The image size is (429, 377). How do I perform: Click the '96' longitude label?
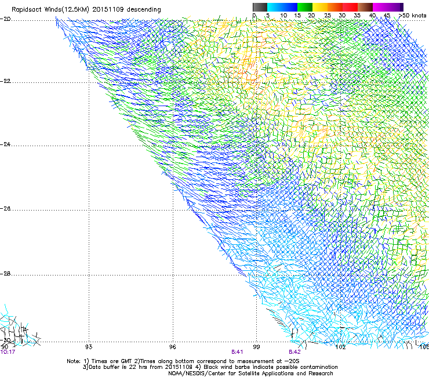coord(172,347)
